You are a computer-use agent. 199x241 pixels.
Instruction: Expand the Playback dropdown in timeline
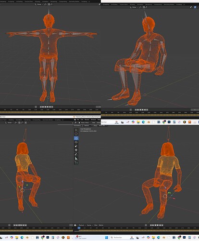[82, 225]
